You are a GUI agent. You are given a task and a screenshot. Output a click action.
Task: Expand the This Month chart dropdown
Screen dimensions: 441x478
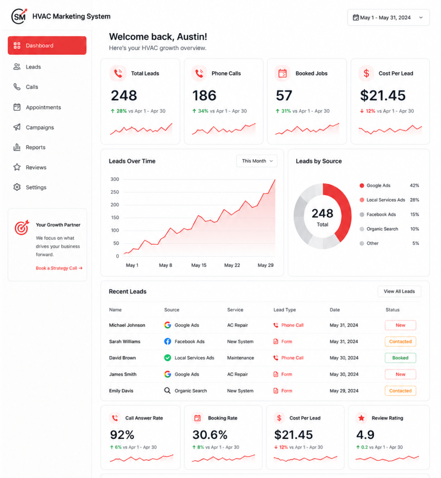[x=257, y=161]
